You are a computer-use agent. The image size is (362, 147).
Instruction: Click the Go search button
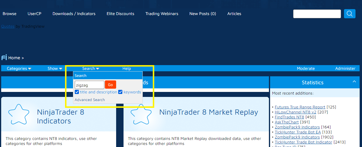click(111, 85)
